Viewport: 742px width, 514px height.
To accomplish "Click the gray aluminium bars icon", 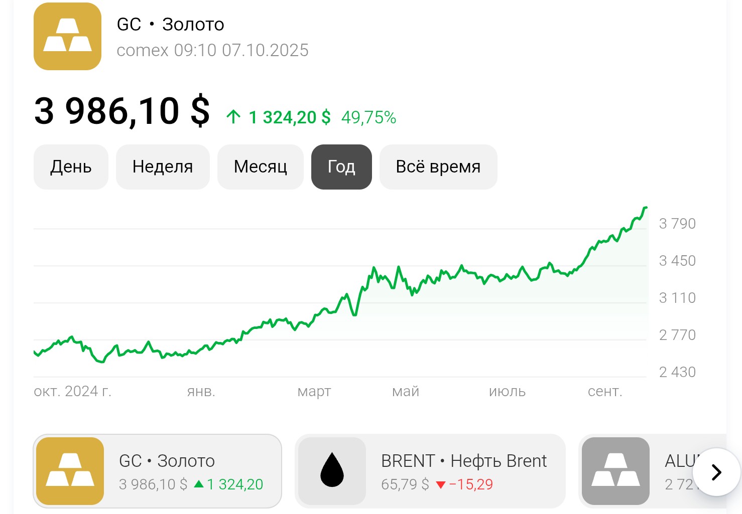I will (x=615, y=471).
